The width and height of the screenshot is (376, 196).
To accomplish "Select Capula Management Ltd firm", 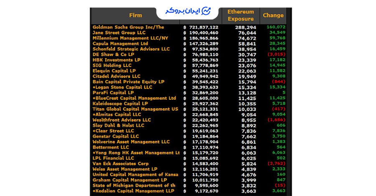I will click(120, 44).
